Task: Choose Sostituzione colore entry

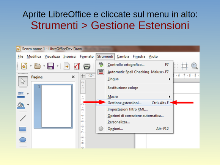Action: click(x=134, y=88)
